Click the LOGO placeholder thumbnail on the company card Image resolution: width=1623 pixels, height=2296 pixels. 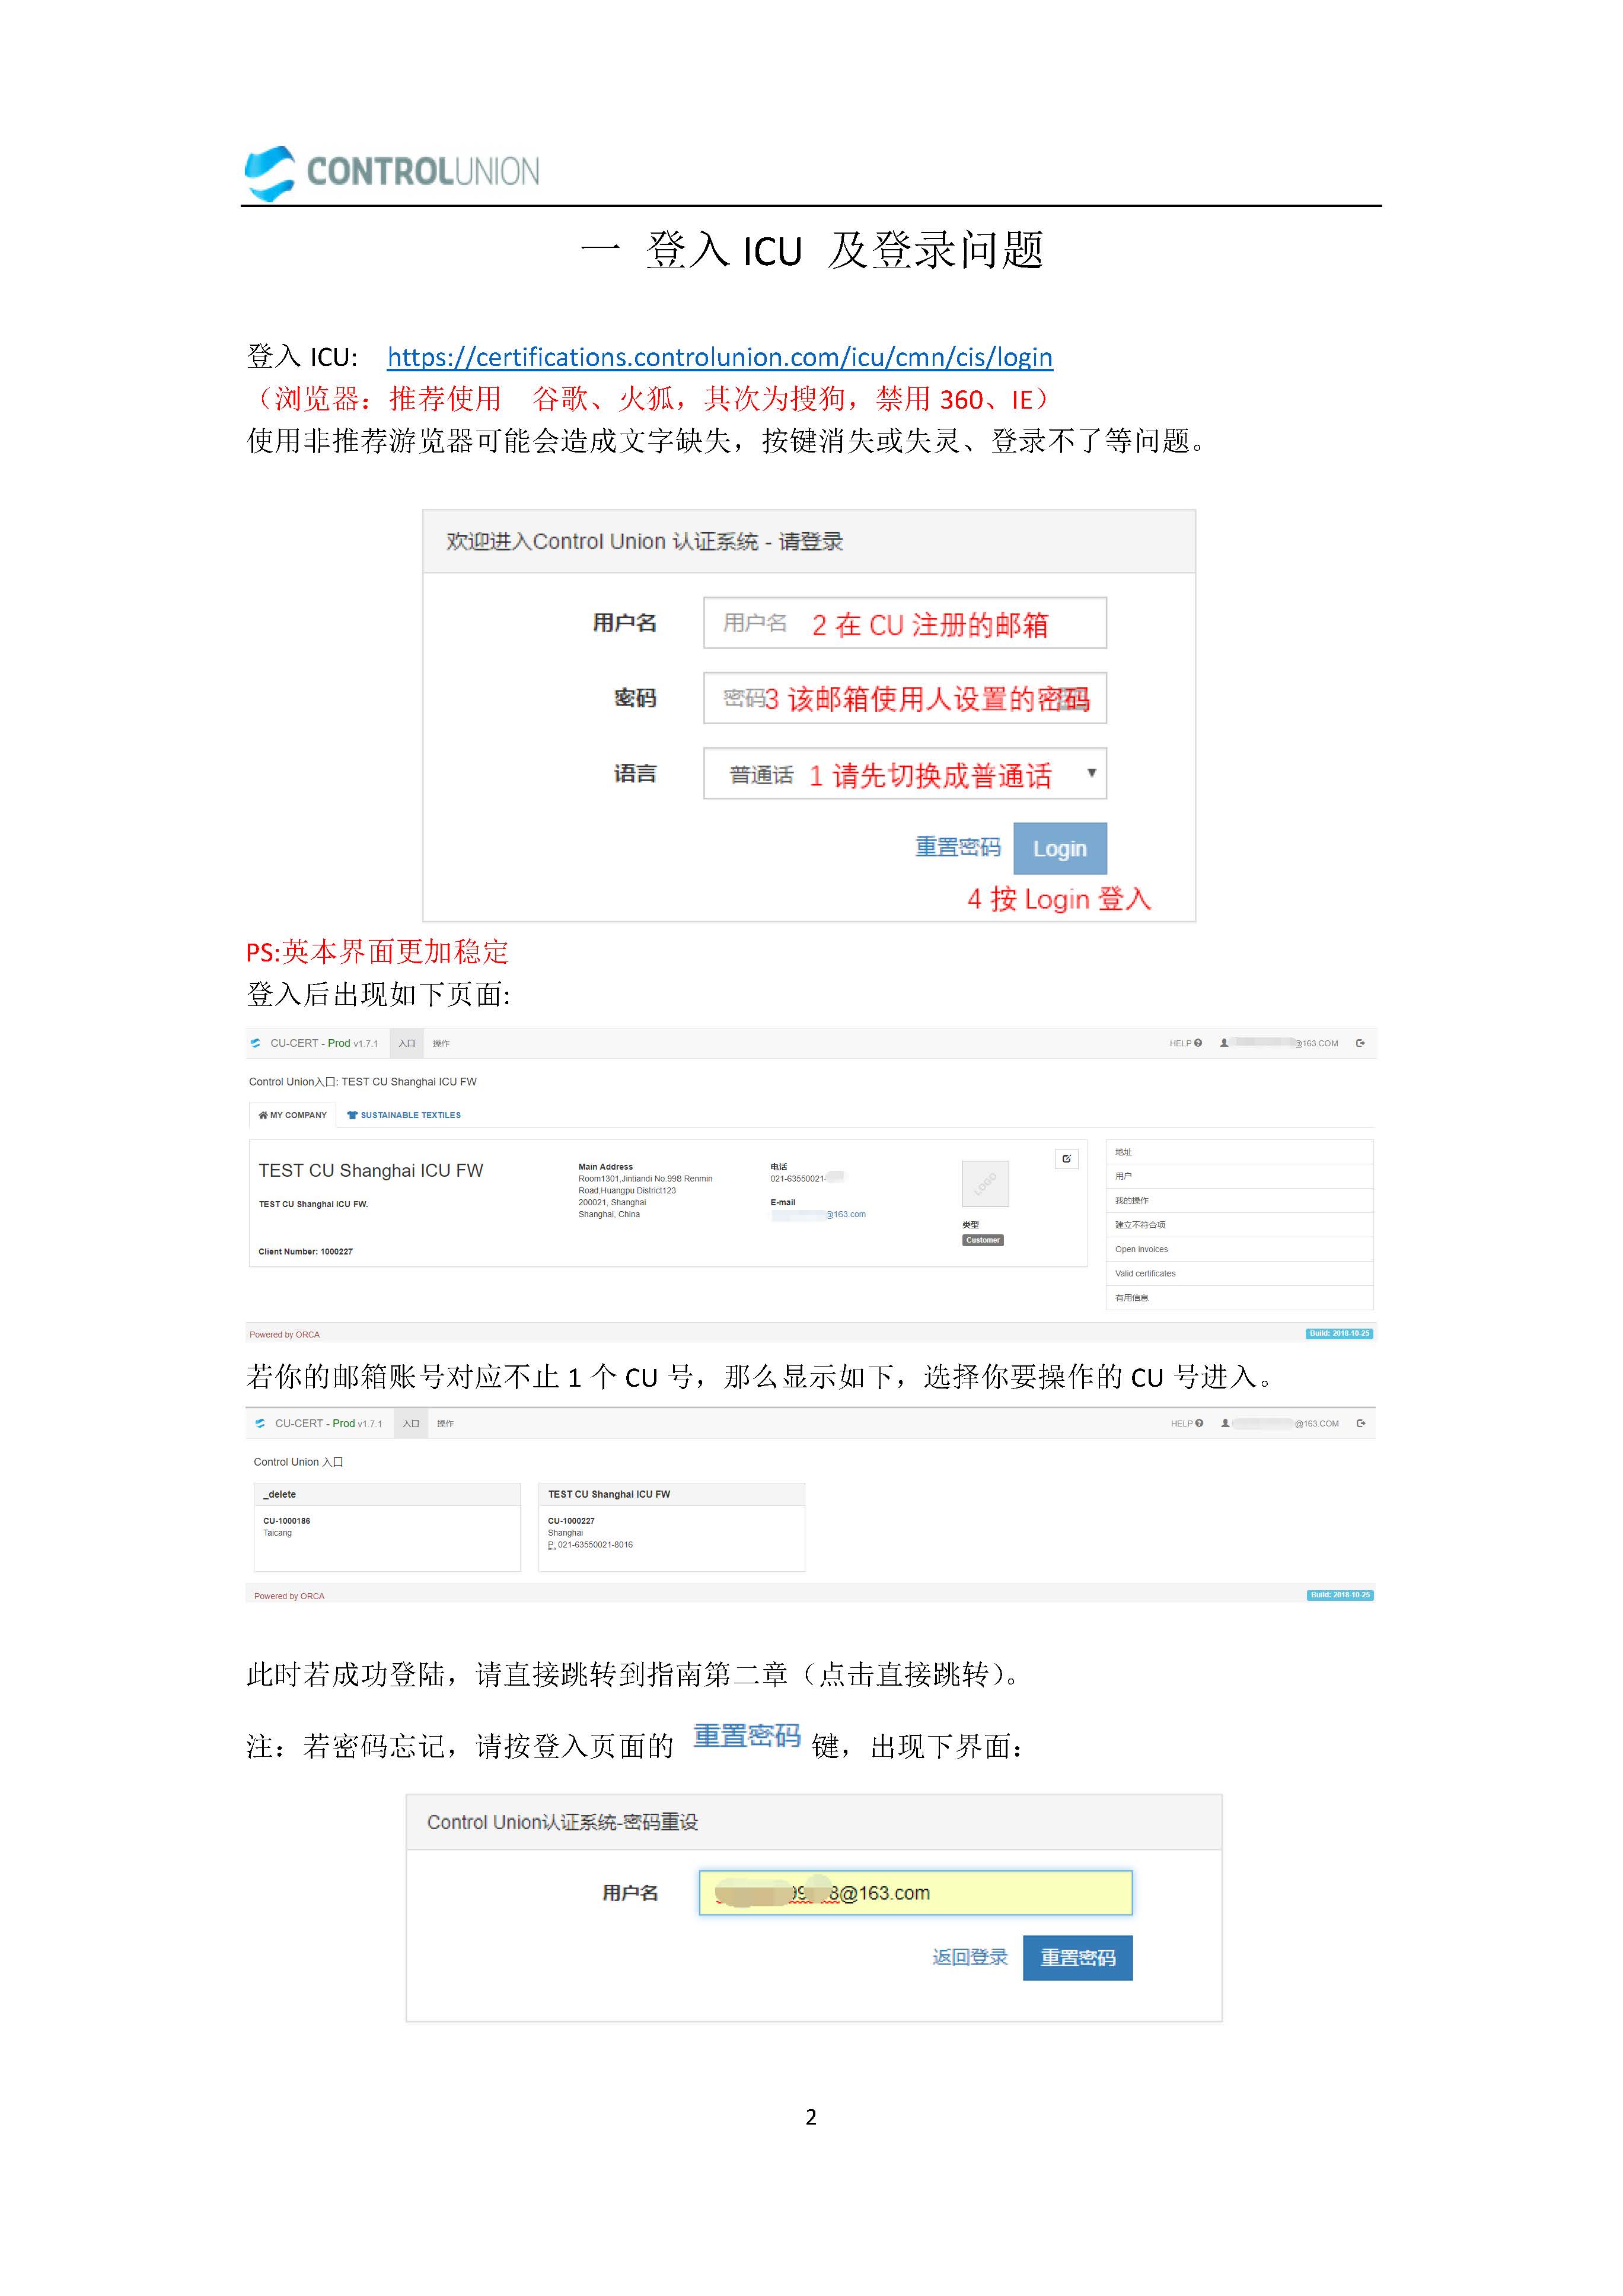pyautogui.click(x=985, y=1184)
